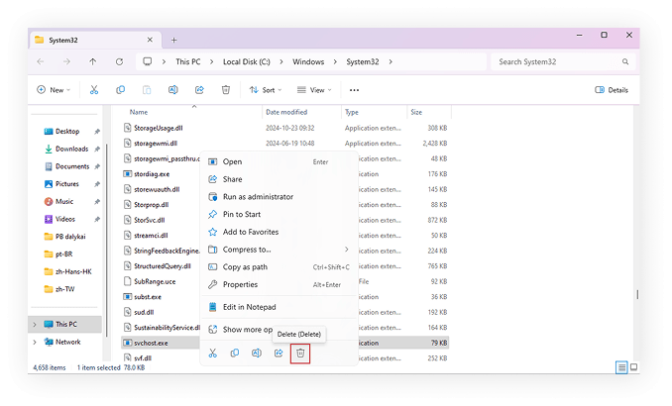Click the Search System32 field
672x406 pixels.
tap(560, 61)
